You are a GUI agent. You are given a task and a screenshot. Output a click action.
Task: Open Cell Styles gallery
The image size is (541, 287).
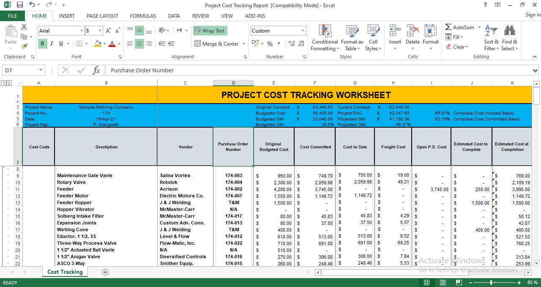[x=373, y=38]
